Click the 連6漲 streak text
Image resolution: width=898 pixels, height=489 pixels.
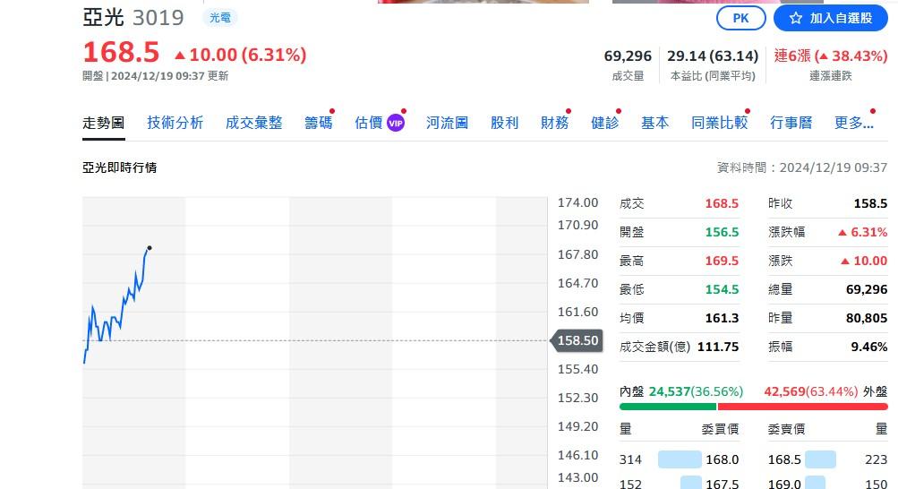click(x=792, y=56)
